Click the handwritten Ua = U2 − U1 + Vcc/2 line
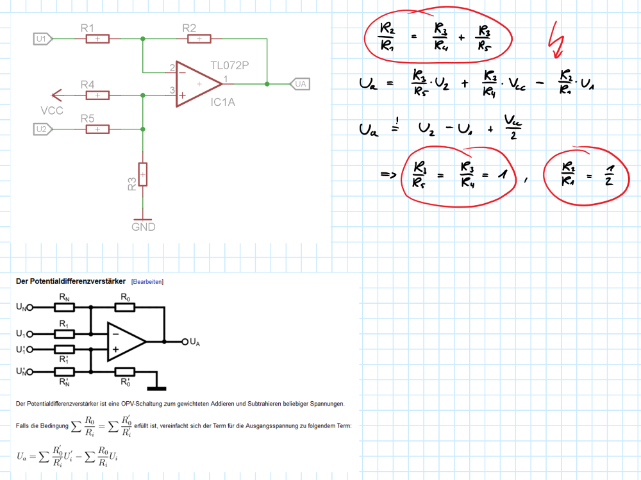The width and height of the screenshot is (641, 480). (440, 128)
